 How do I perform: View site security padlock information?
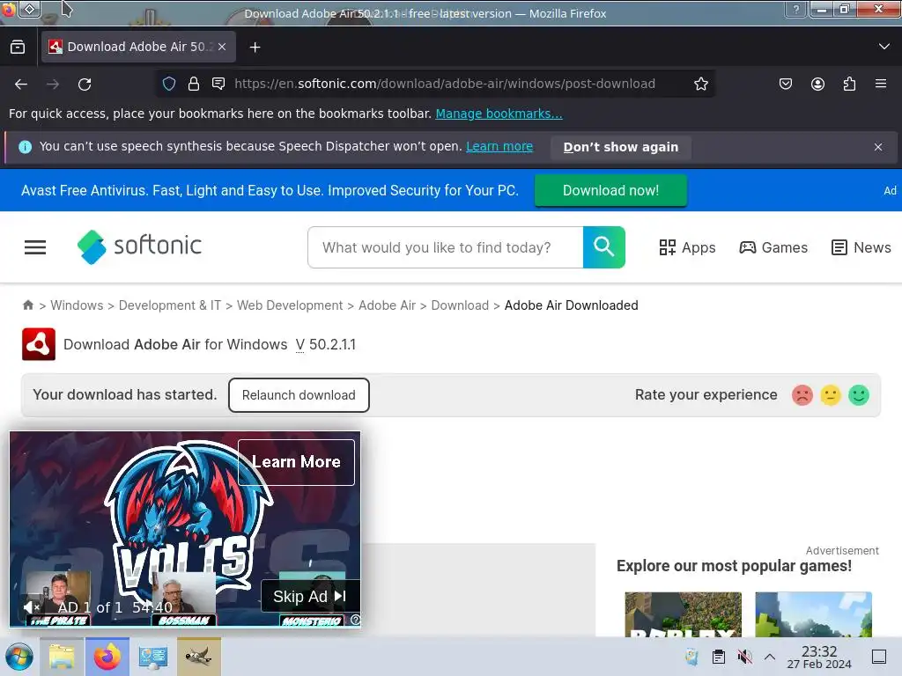click(x=194, y=84)
